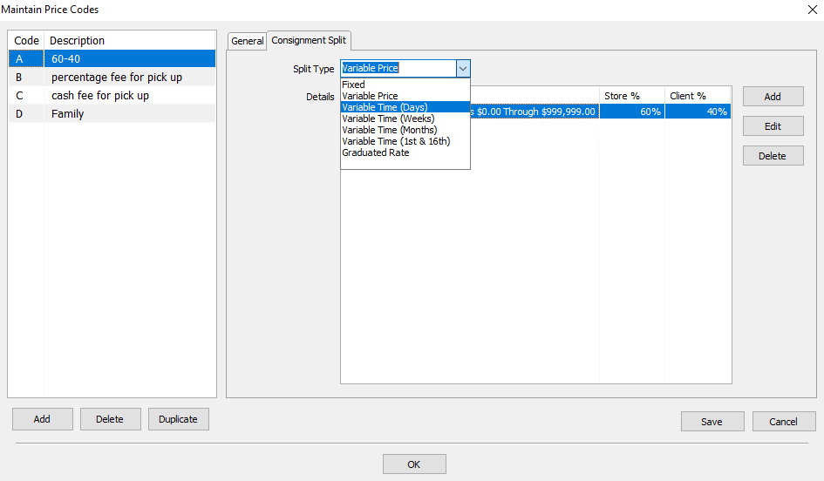Switch to the General tab
Screen dimensions: 824x481
[x=247, y=41]
